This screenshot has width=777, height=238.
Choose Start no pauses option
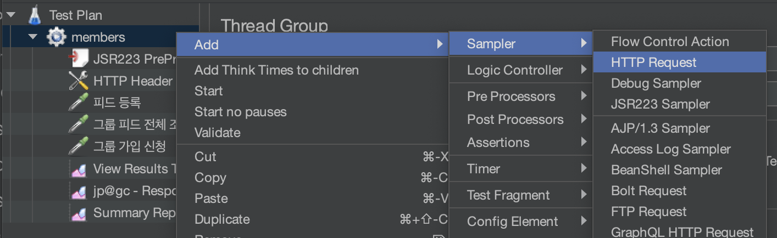pyautogui.click(x=240, y=112)
